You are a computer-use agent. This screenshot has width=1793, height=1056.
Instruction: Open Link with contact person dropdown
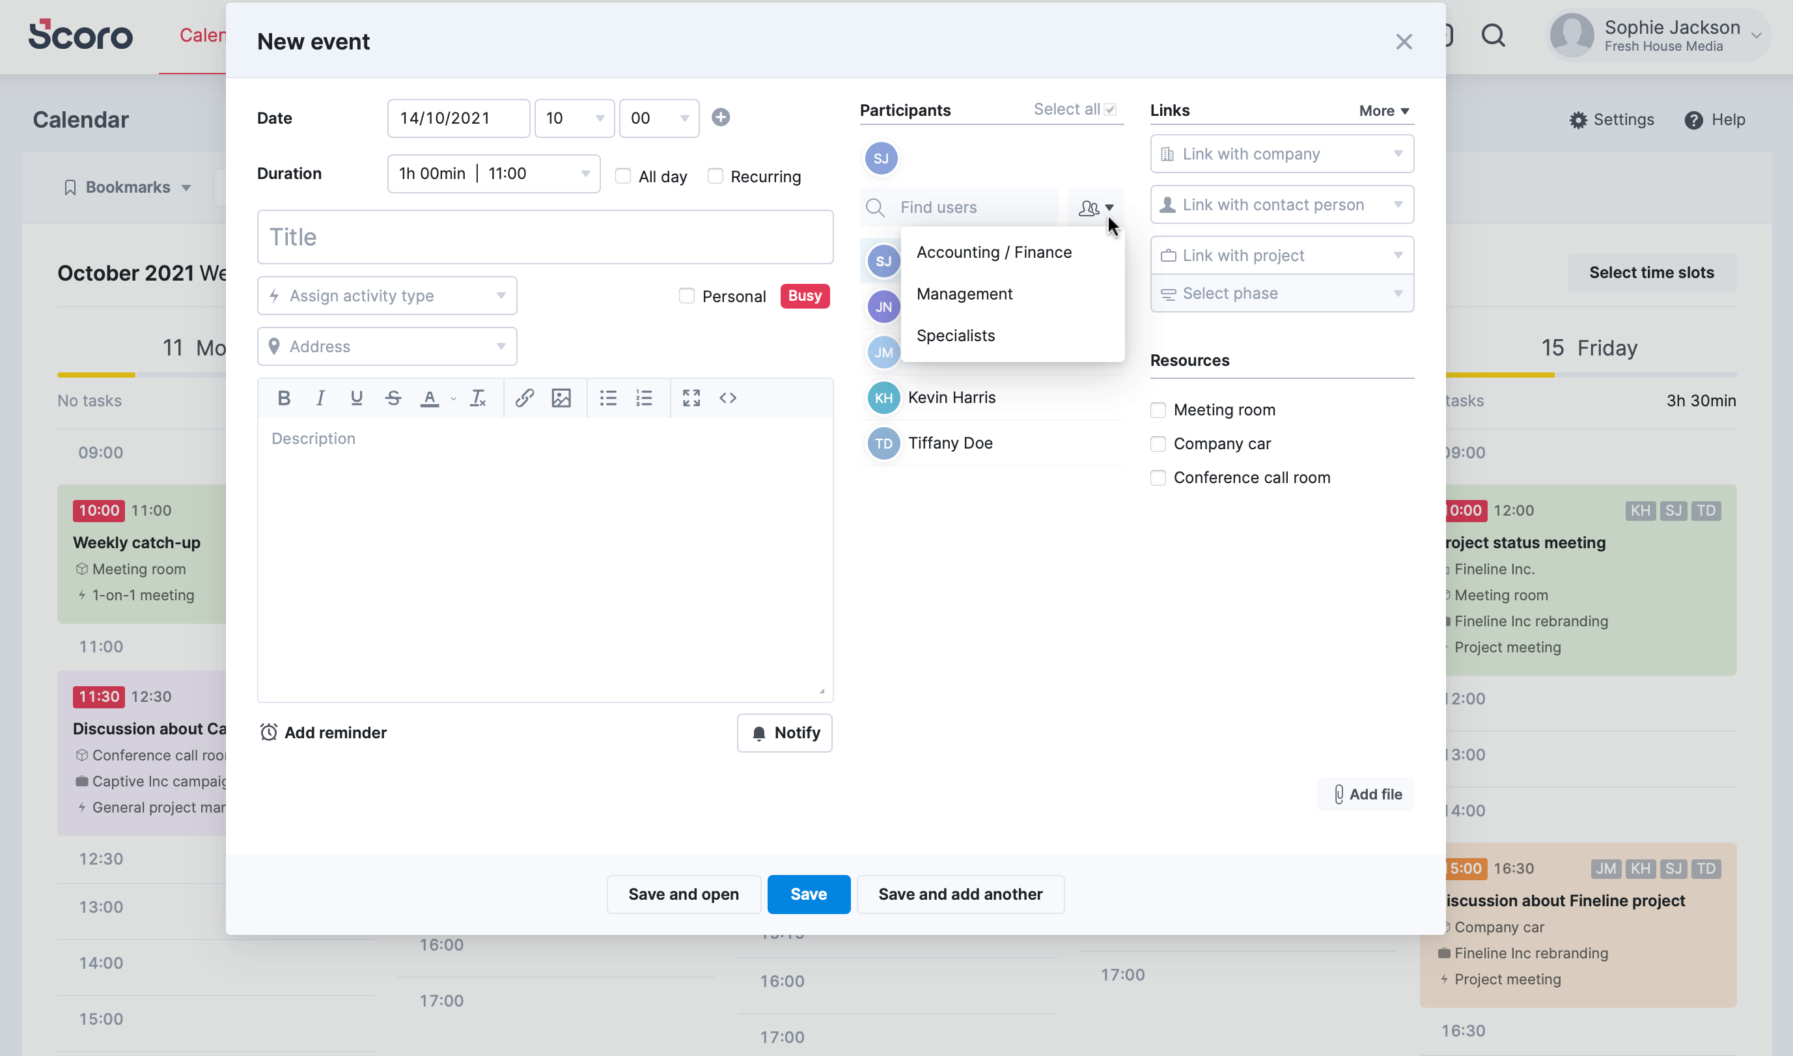click(1282, 205)
